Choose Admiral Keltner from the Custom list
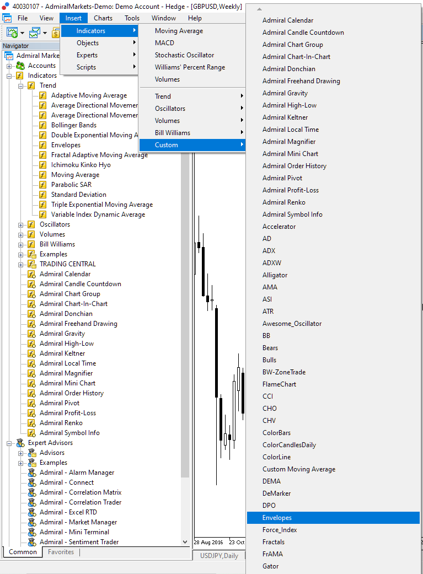 [333, 117]
